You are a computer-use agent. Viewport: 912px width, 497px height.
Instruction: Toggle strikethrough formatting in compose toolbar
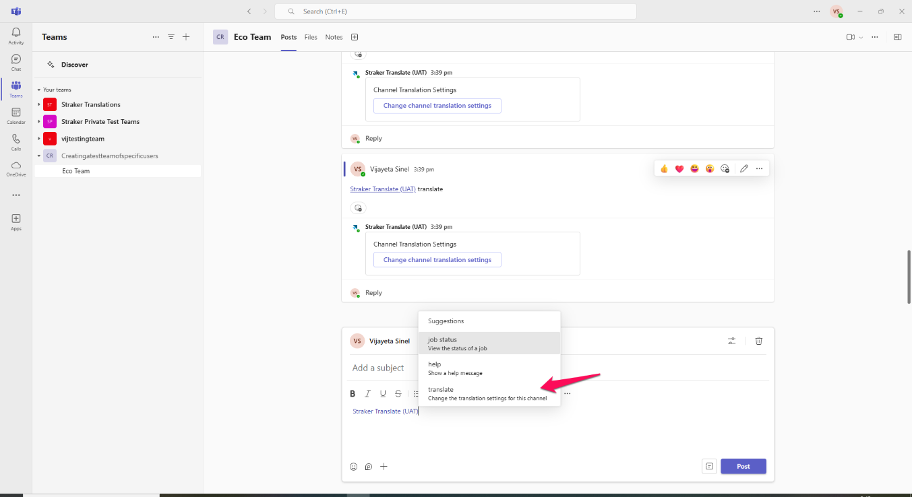(x=398, y=393)
